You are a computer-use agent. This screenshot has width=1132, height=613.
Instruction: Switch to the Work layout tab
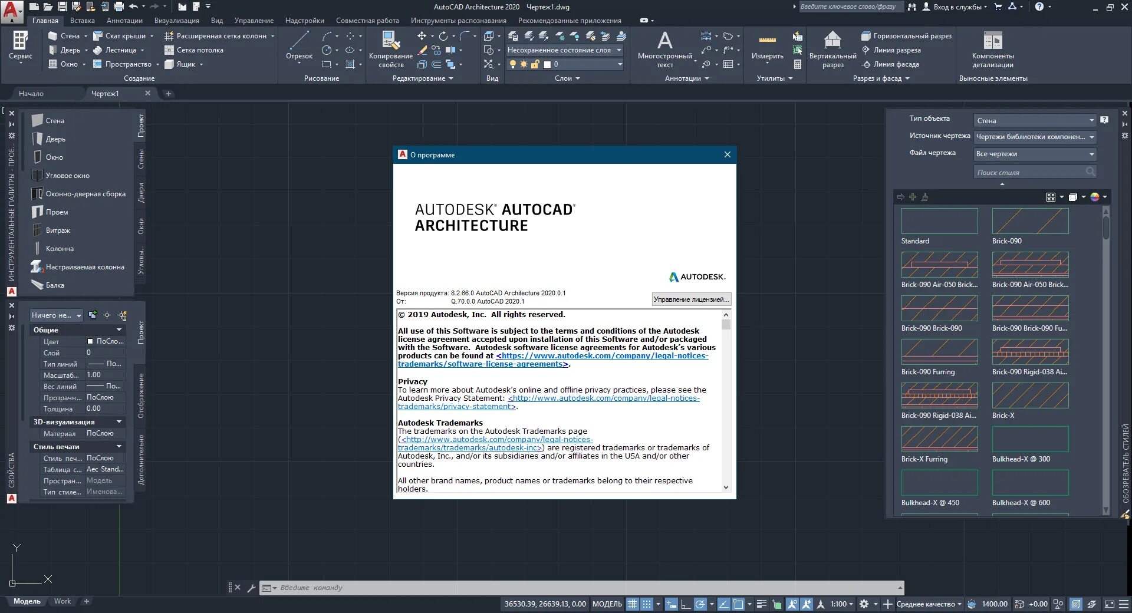coord(62,601)
